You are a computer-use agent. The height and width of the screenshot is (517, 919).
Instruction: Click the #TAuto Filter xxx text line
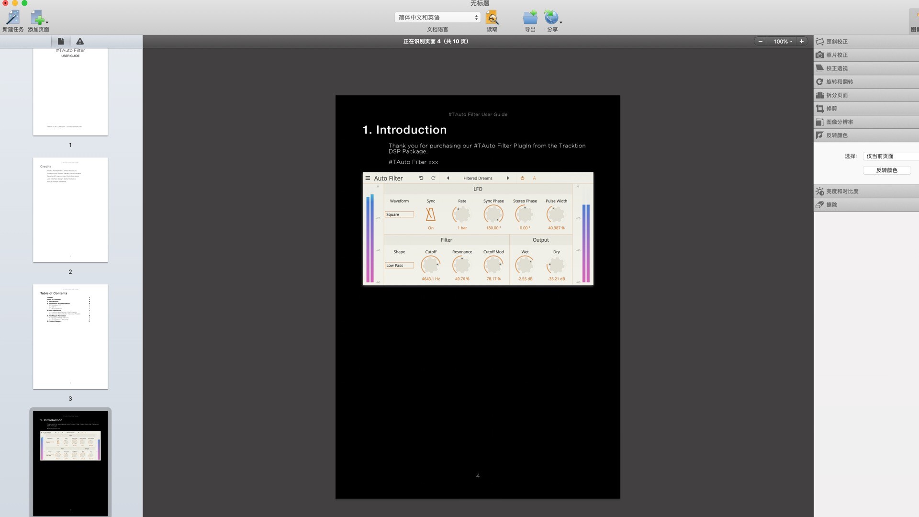coord(413,162)
